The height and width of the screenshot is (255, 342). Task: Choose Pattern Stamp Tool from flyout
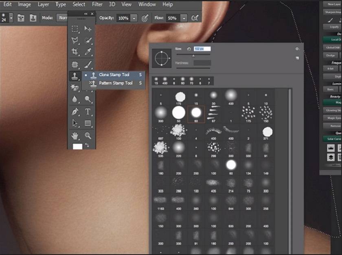tap(116, 83)
